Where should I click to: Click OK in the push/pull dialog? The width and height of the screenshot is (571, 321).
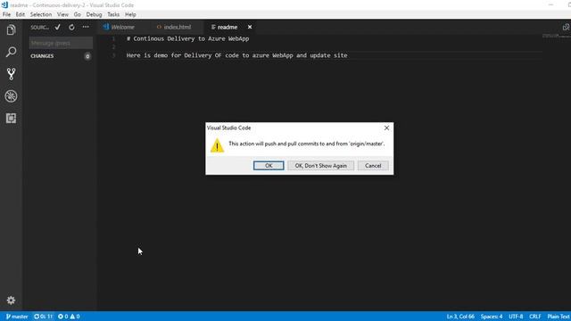click(269, 166)
